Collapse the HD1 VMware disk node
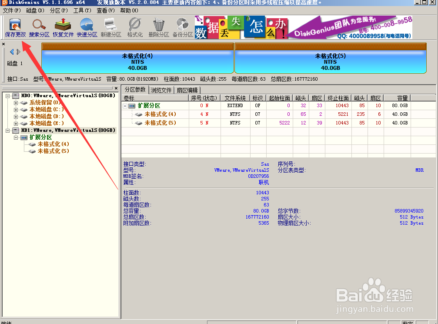438x324 pixels. 8,131
